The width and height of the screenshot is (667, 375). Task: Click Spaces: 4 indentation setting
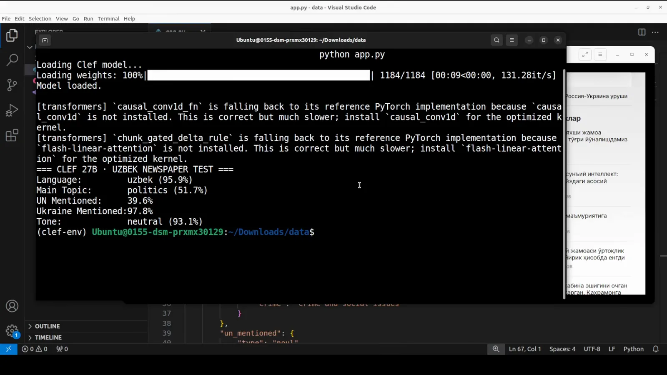(562, 349)
